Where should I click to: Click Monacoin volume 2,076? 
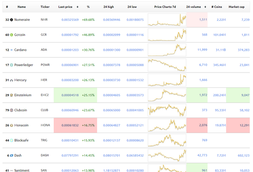click(203, 125)
